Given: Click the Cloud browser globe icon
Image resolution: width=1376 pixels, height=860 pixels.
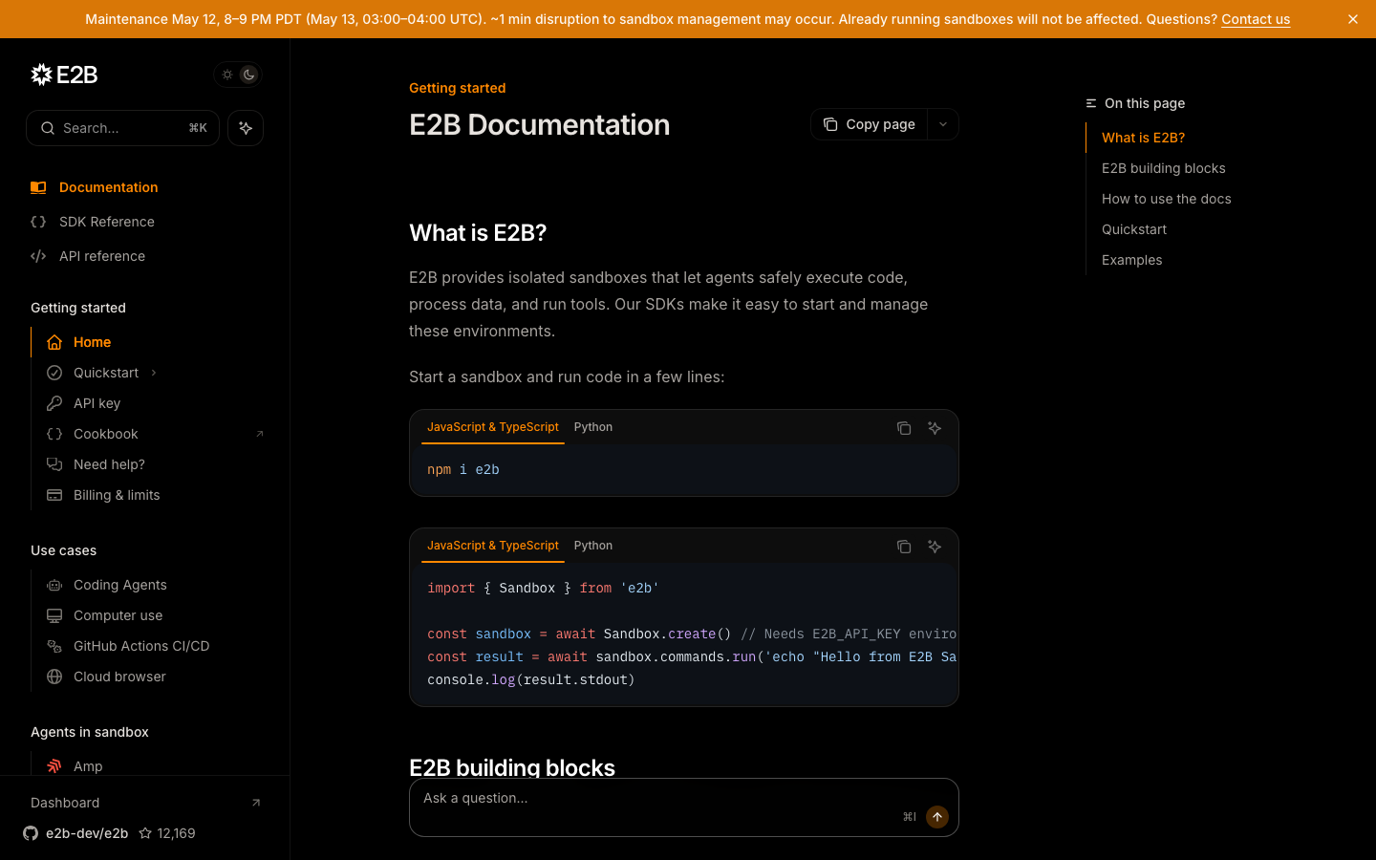Looking at the screenshot, I should click(54, 677).
